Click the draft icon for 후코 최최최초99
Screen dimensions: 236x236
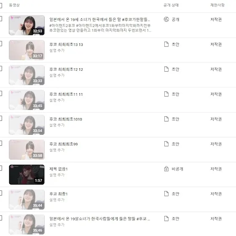click(x=166, y=144)
